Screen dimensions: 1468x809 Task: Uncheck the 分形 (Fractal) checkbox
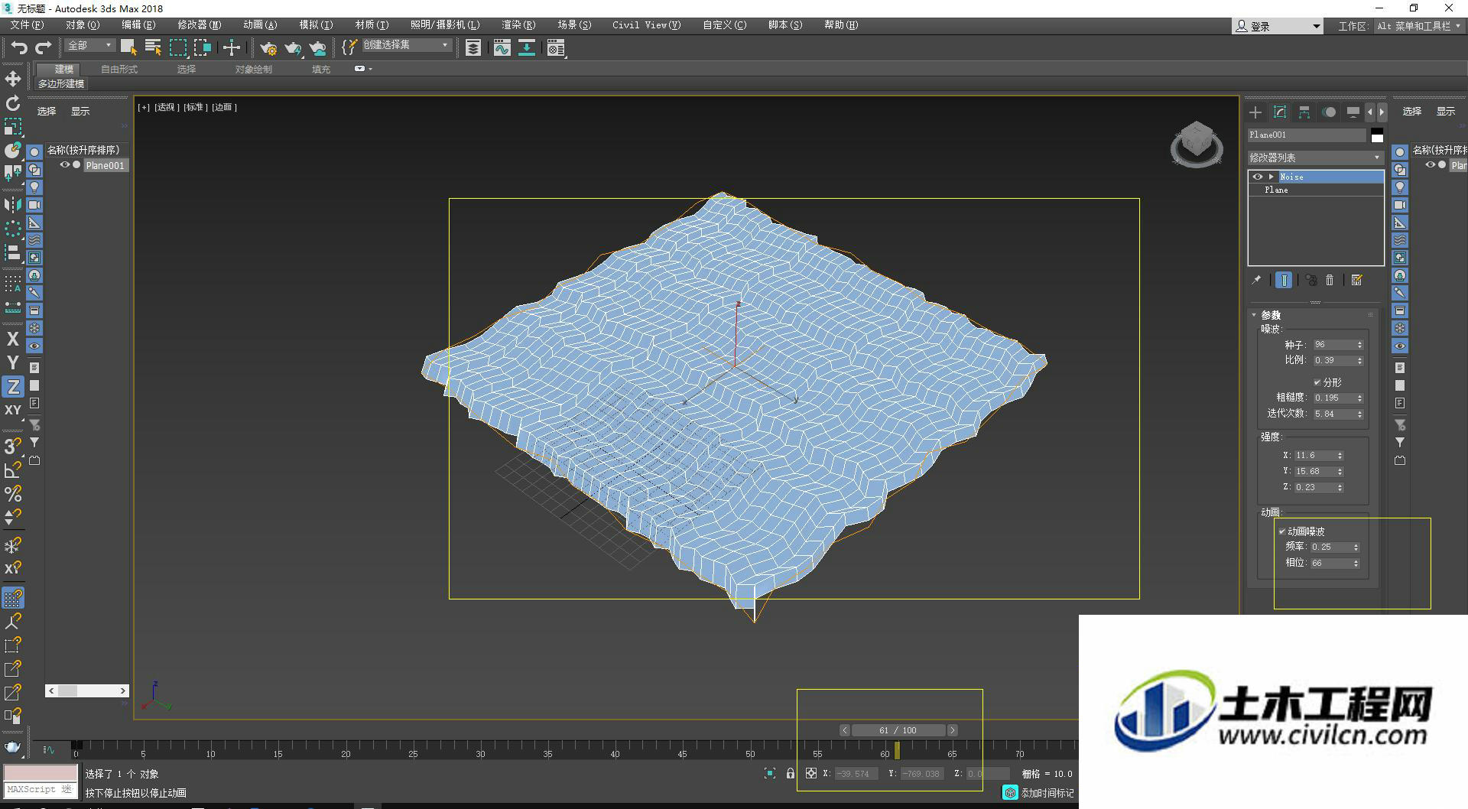(x=1317, y=382)
